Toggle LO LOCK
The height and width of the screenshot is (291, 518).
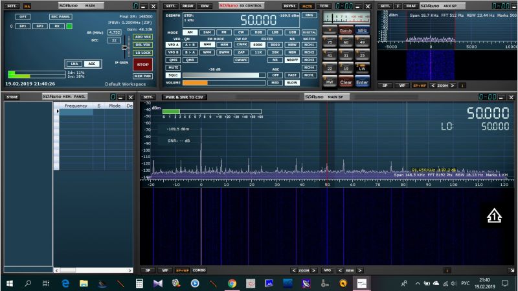point(142,52)
